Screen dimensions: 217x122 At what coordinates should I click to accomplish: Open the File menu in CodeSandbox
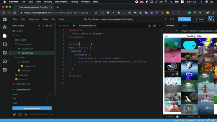15,19
